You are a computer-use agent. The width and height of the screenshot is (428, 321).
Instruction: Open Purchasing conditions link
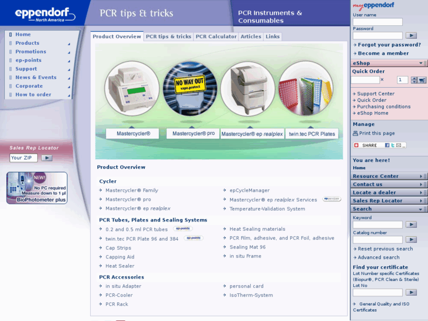click(x=383, y=107)
